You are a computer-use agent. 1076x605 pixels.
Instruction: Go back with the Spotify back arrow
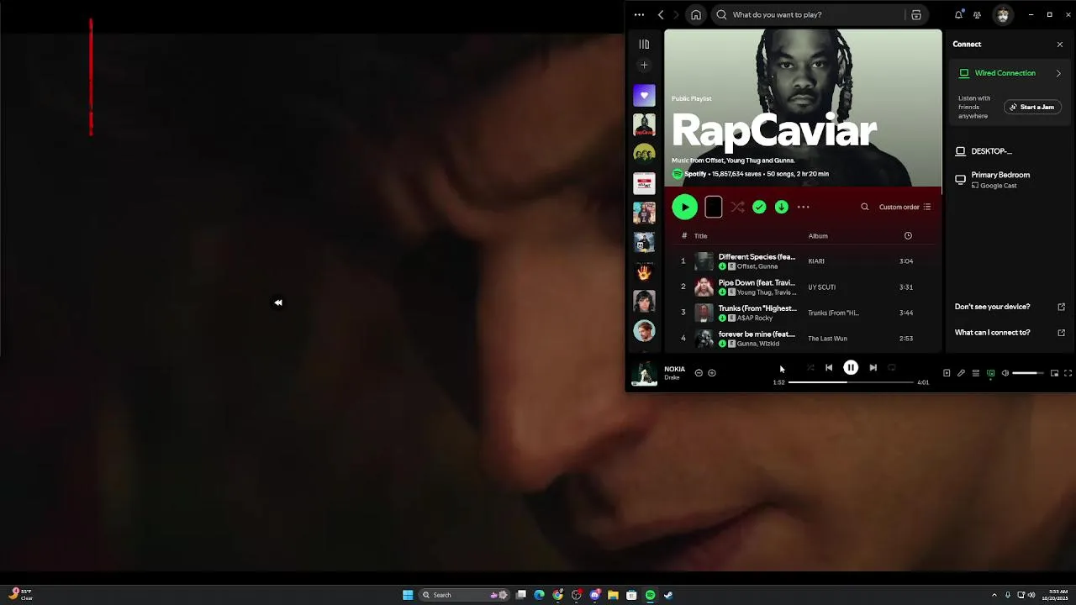pyautogui.click(x=661, y=14)
